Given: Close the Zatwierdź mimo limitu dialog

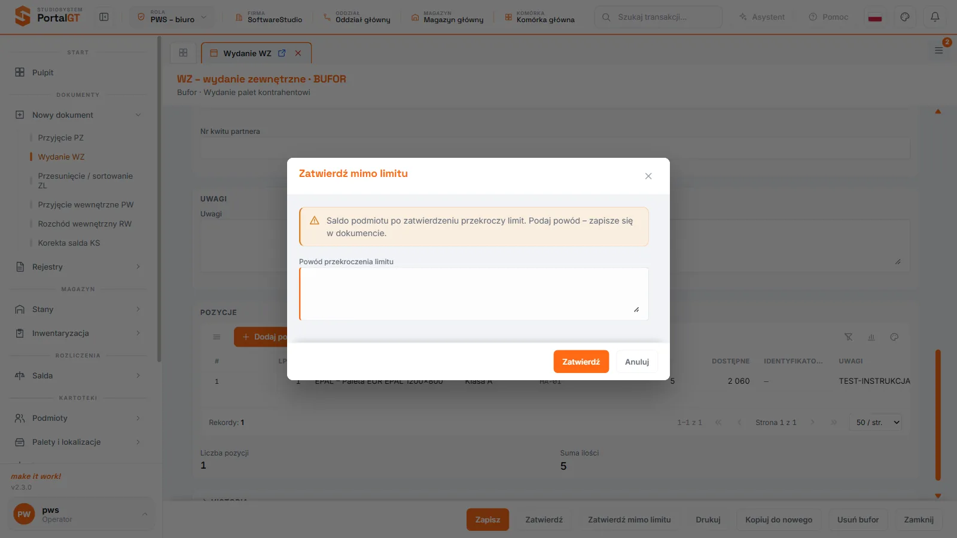Looking at the screenshot, I should point(648,176).
